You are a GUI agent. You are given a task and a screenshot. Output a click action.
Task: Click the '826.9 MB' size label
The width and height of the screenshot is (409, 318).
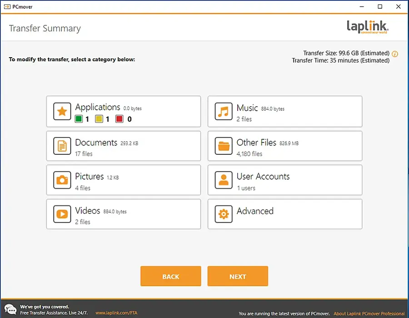pyautogui.click(x=289, y=143)
